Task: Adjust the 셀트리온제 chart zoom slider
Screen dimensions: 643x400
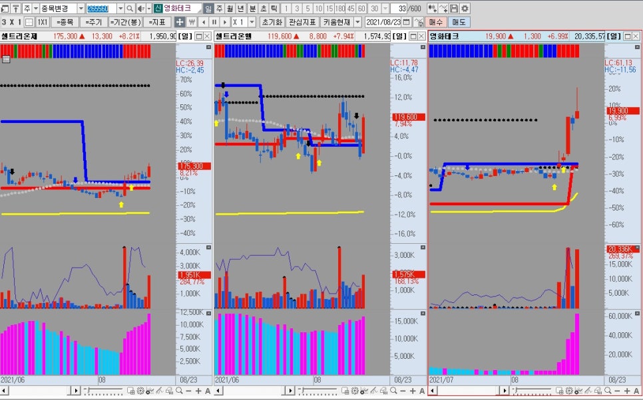Action: (103, 391)
